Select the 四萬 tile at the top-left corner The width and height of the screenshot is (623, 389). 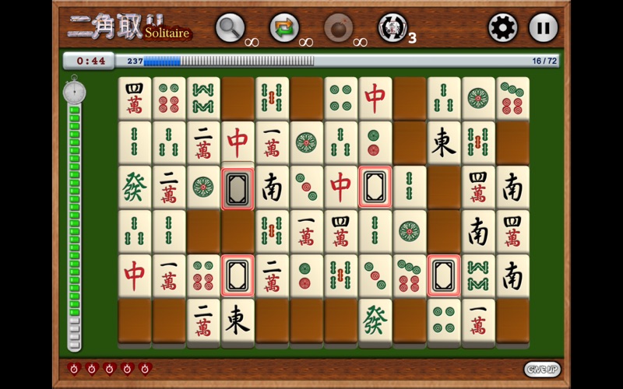coord(134,99)
